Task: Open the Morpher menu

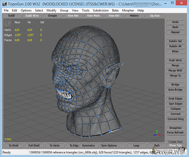Action: click(x=128, y=10)
